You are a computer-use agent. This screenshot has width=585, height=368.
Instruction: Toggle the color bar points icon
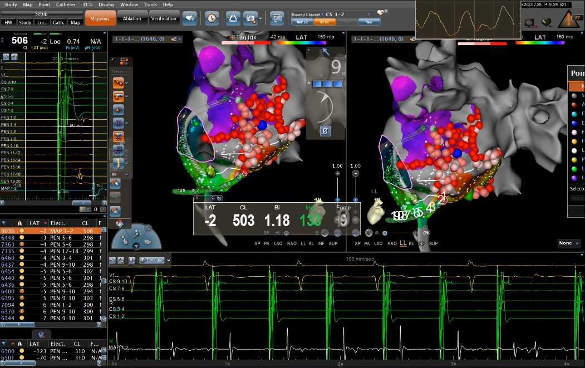click(118, 96)
